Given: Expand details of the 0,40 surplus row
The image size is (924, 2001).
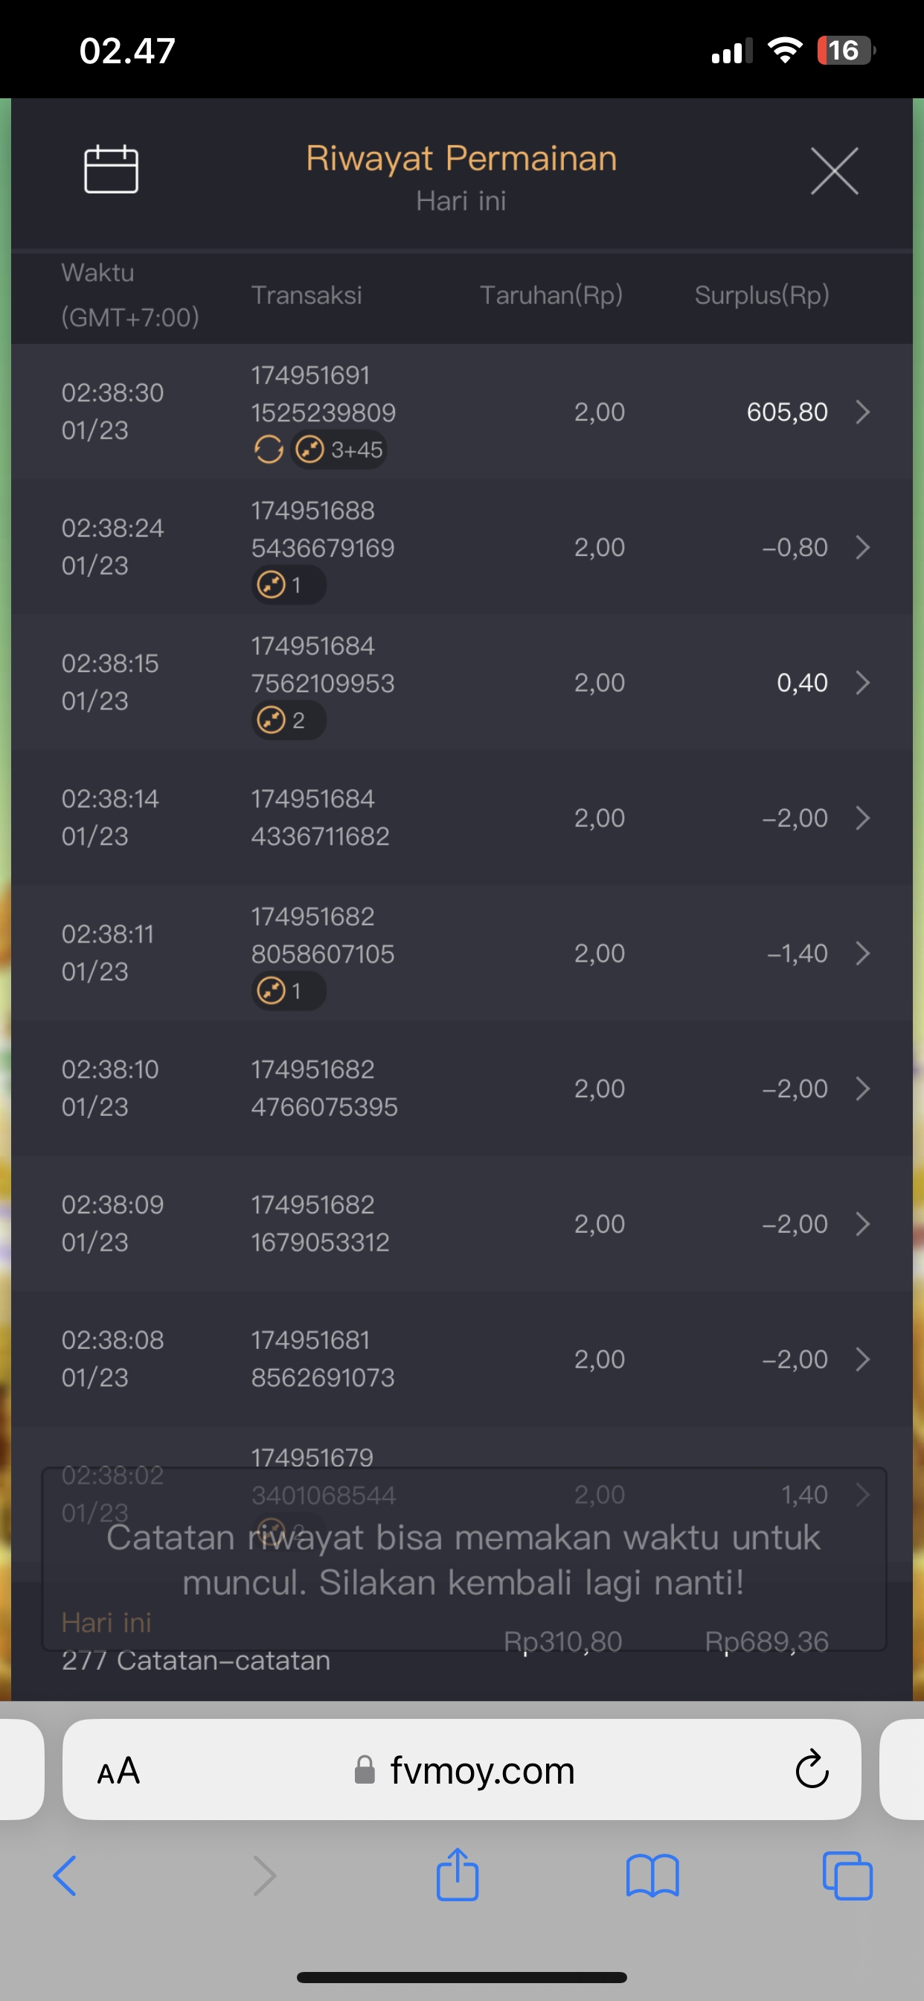Looking at the screenshot, I should (x=862, y=683).
